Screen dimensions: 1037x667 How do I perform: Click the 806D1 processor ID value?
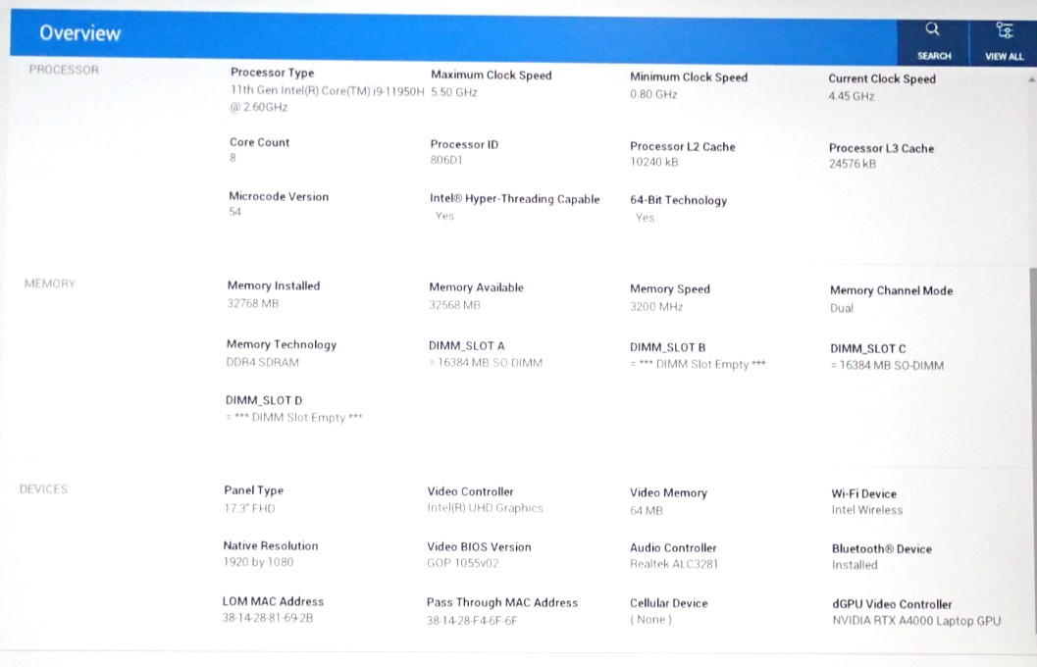coord(446,160)
